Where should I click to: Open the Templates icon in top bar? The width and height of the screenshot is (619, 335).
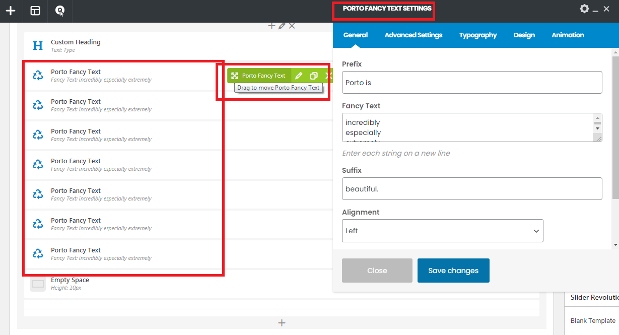35,11
